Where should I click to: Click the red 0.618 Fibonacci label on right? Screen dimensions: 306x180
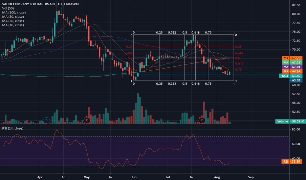click(x=239, y=63)
